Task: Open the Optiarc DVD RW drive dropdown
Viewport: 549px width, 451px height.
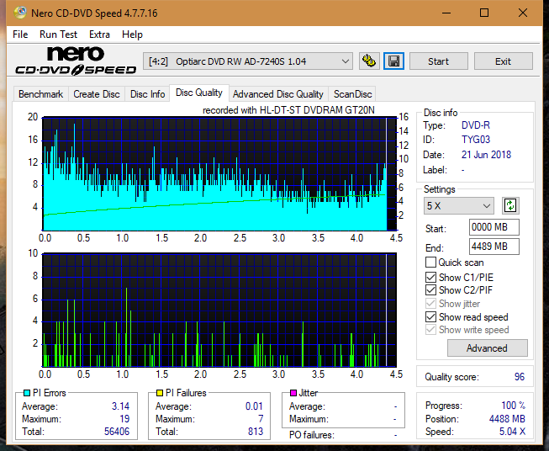Action: click(247, 61)
